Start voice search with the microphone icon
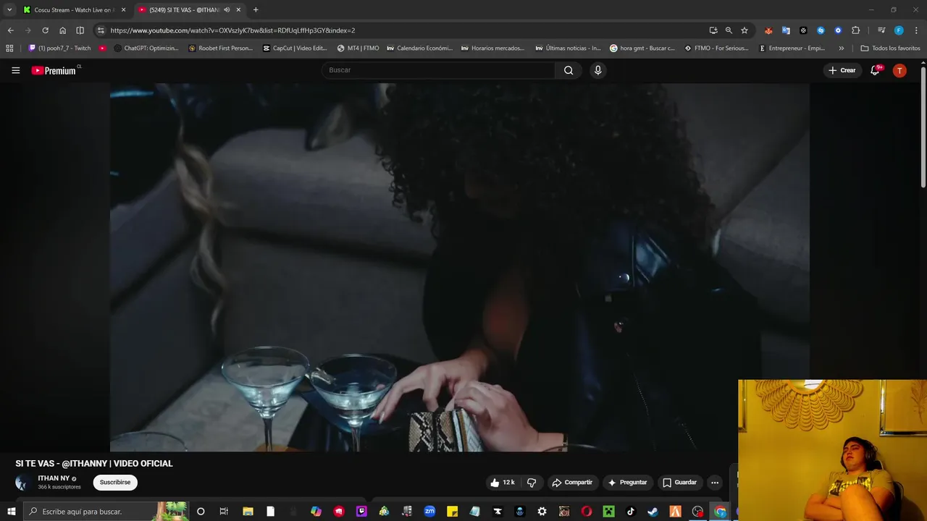 click(x=597, y=70)
